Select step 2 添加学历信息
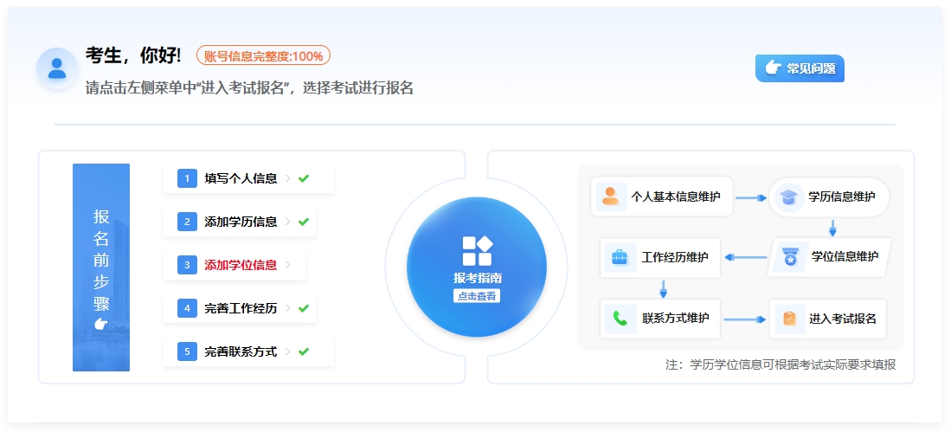951x432 pixels. pyautogui.click(x=241, y=222)
